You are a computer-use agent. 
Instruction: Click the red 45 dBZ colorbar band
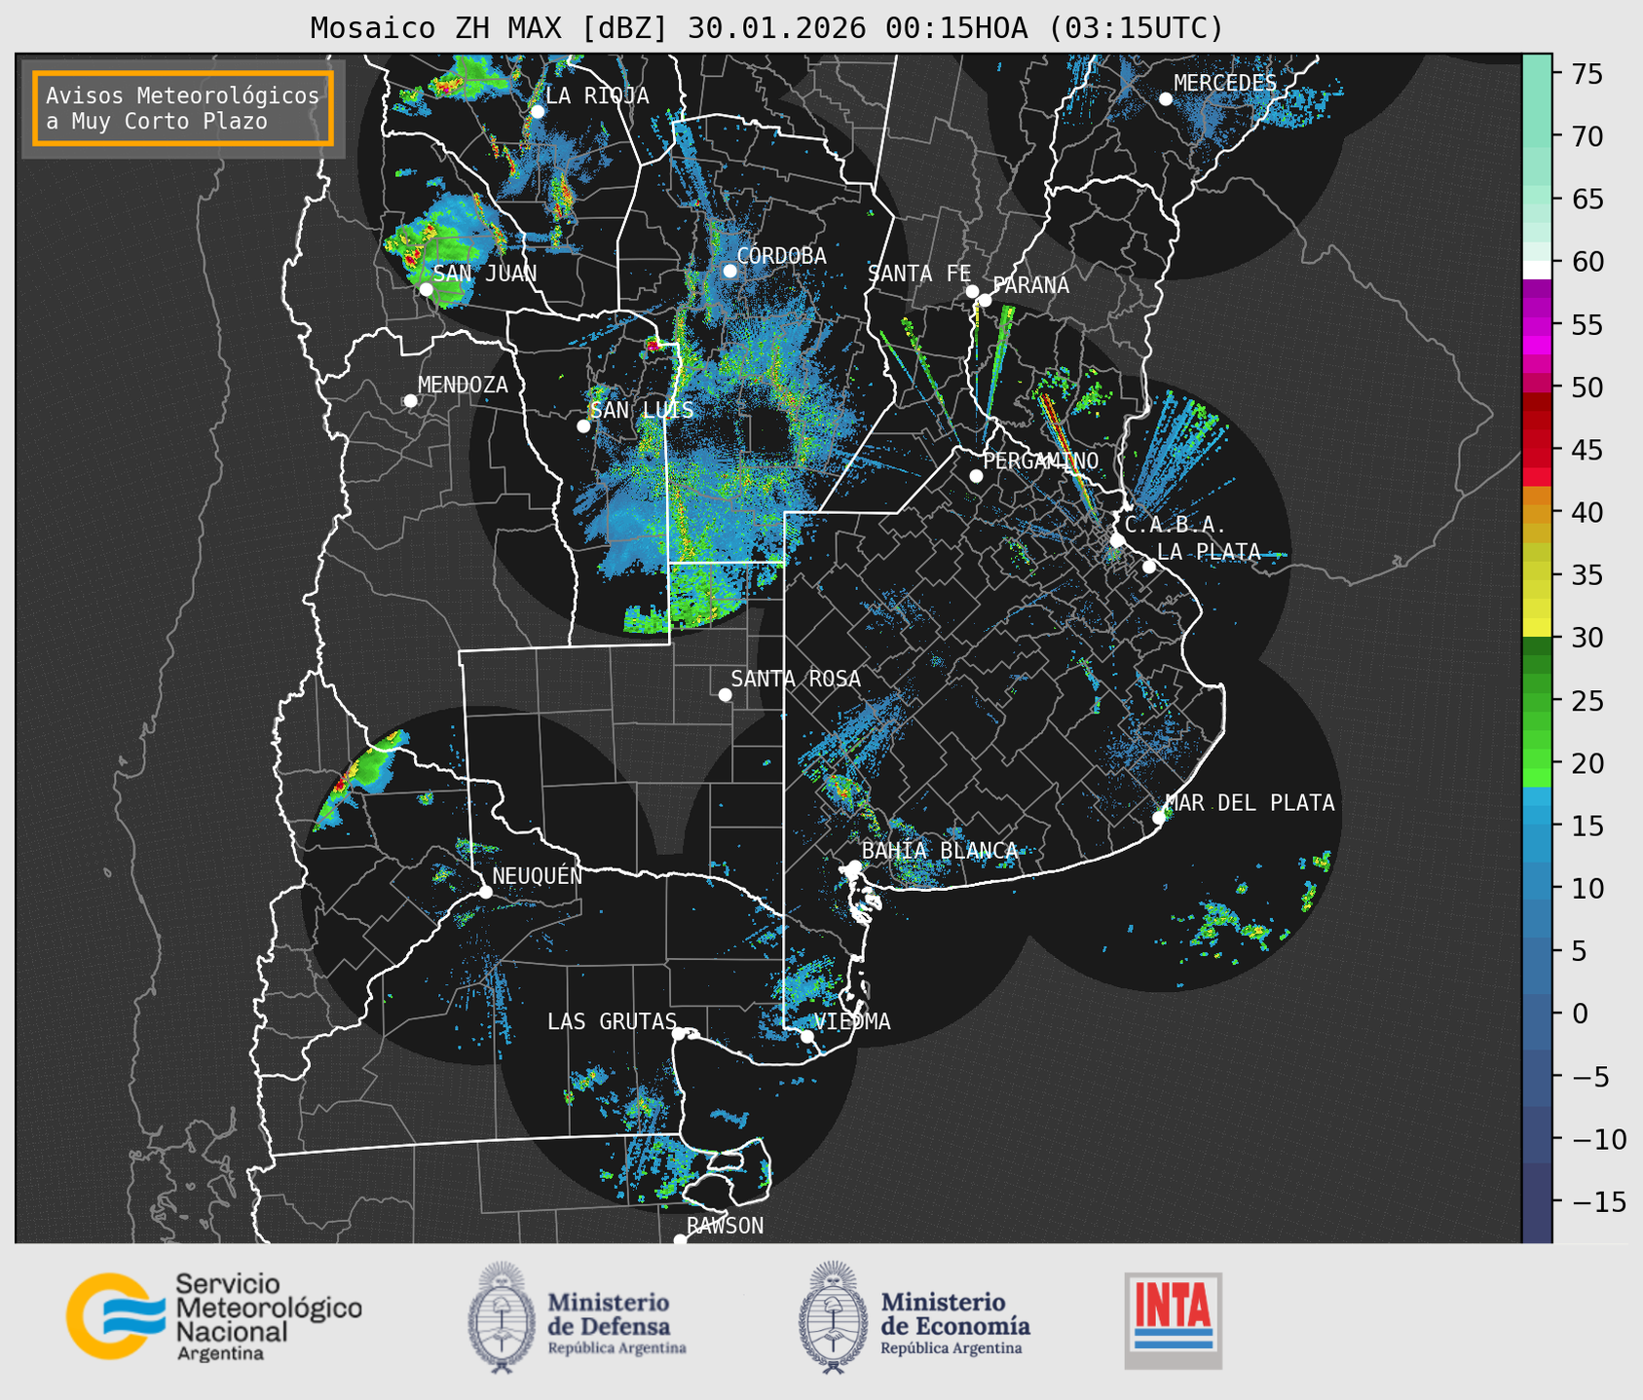pos(1536,451)
